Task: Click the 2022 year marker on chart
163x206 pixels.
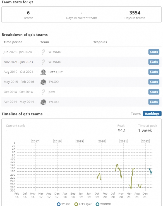Action: (x=145, y=141)
